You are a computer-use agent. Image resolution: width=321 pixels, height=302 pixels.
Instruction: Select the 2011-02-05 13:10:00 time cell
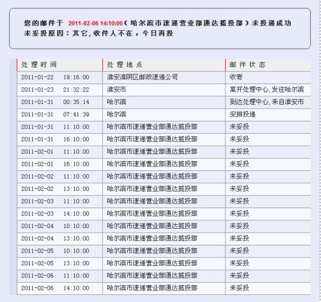pyautogui.click(x=55, y=263)
